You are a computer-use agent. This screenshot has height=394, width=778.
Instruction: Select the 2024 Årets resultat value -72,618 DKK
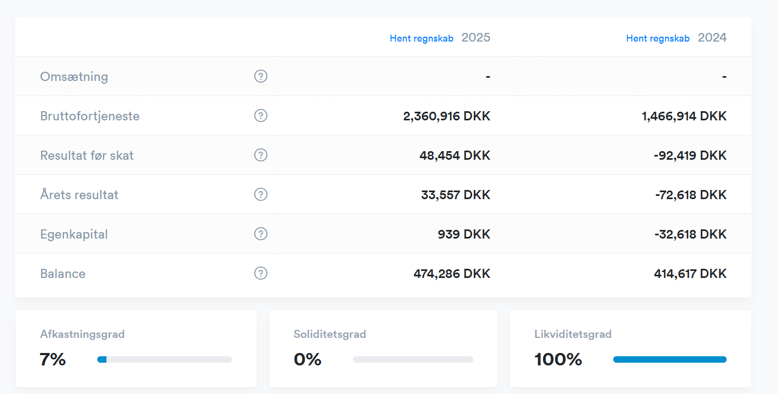[690, 195]
